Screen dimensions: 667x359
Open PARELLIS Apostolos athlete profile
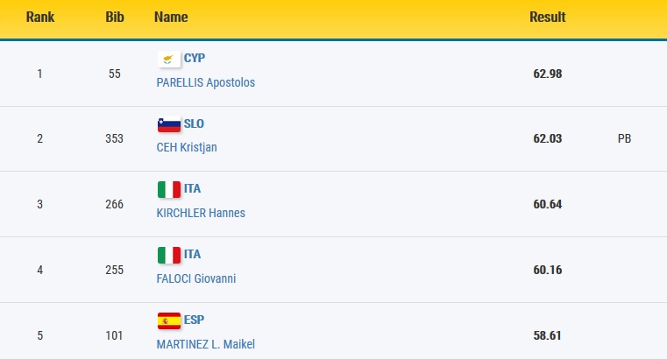tap(206, 82)
